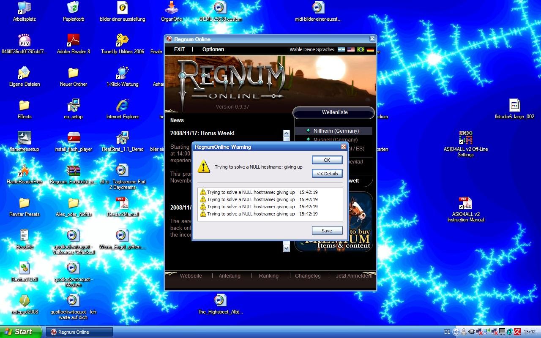Select the Argentina flag language

[x=341, y=50]
